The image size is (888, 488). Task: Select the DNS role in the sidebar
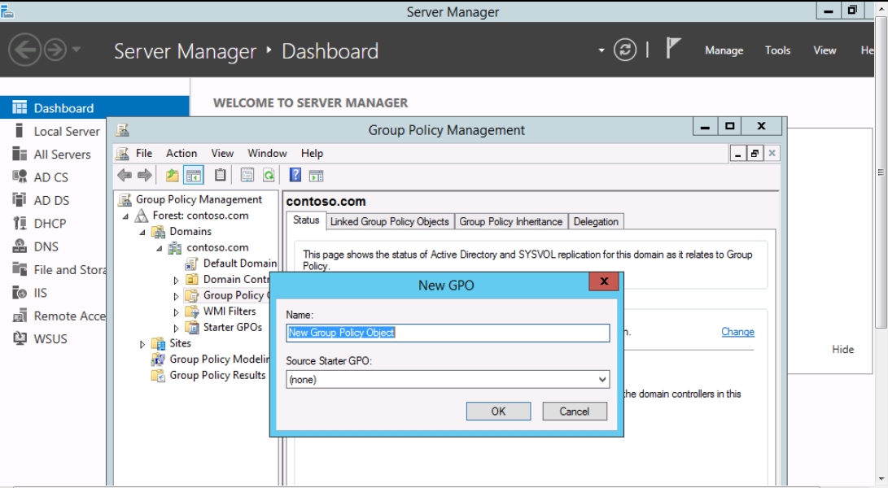pyautogui.click(x=46, y=246)
